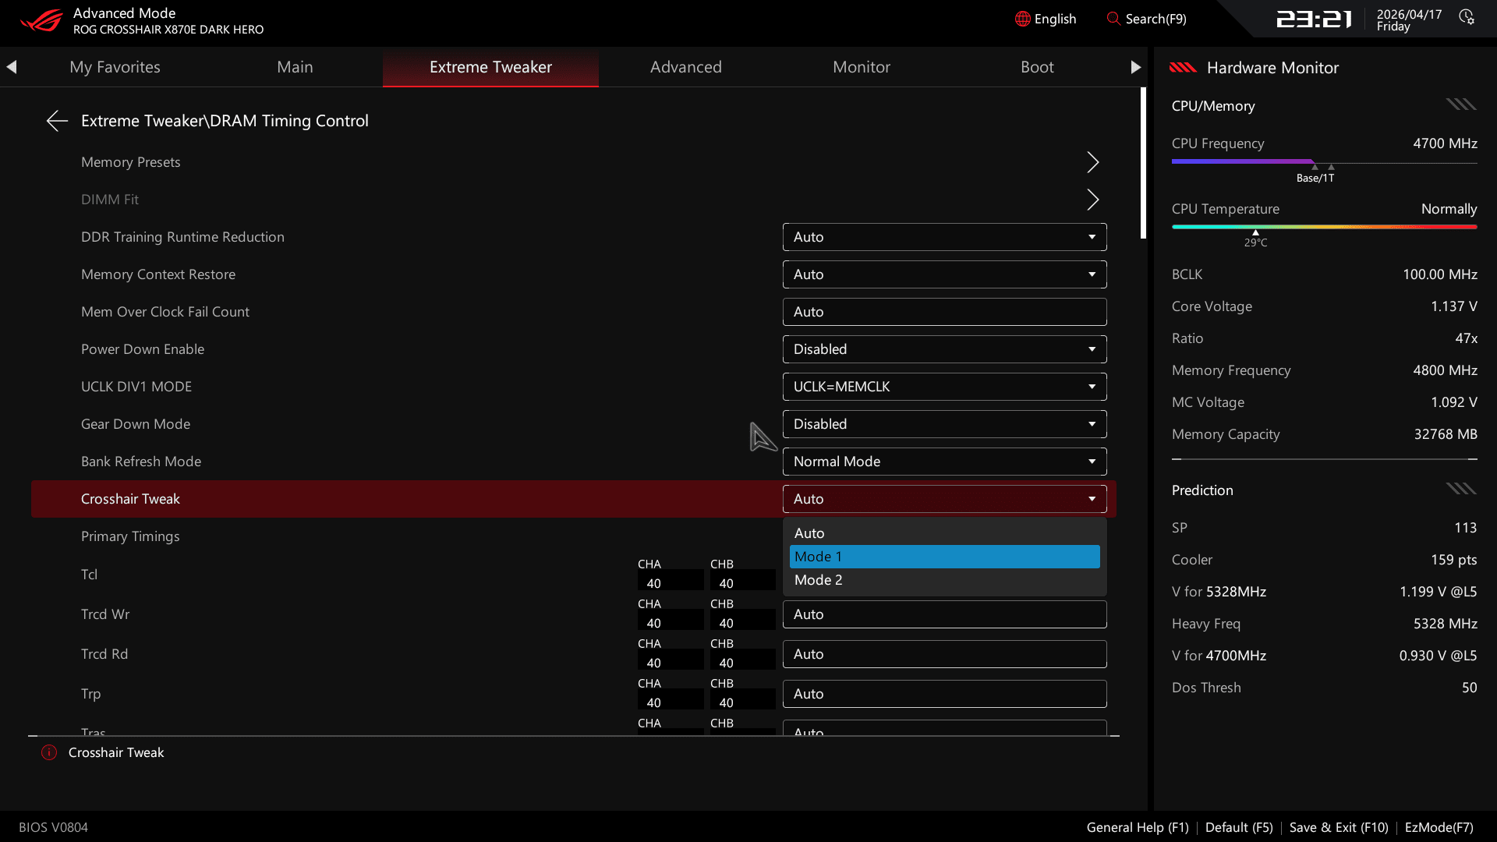Click Save & Exit (F10)
Viewport: 1497px width, 842px height.
[x=1338, y=827]
